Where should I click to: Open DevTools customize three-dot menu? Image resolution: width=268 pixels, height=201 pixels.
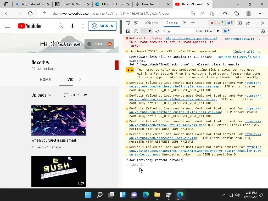256,23
